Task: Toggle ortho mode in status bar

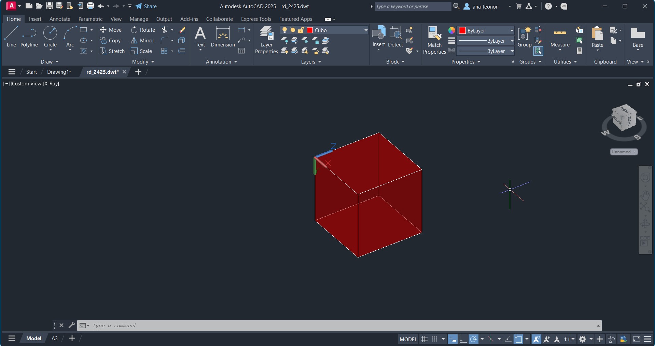Action: coord(463,339)
